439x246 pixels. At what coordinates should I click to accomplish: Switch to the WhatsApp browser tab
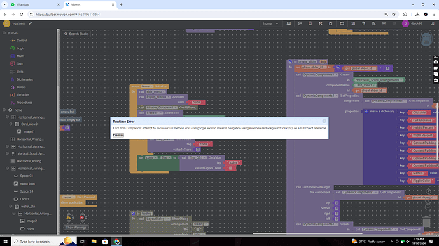(x=34, y=4)
